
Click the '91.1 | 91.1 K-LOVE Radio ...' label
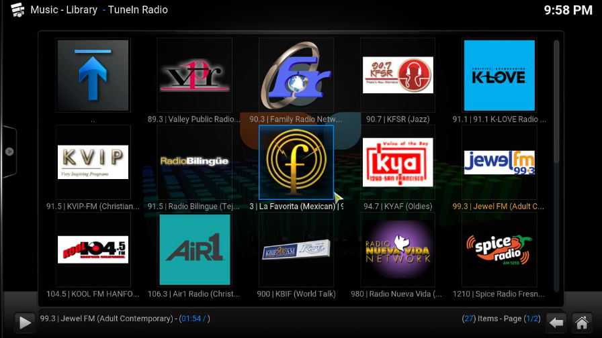coord(499,119)
